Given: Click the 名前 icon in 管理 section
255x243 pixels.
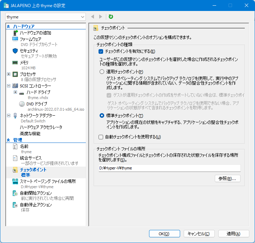Looking at the screenshot, I should coord(15,146).
